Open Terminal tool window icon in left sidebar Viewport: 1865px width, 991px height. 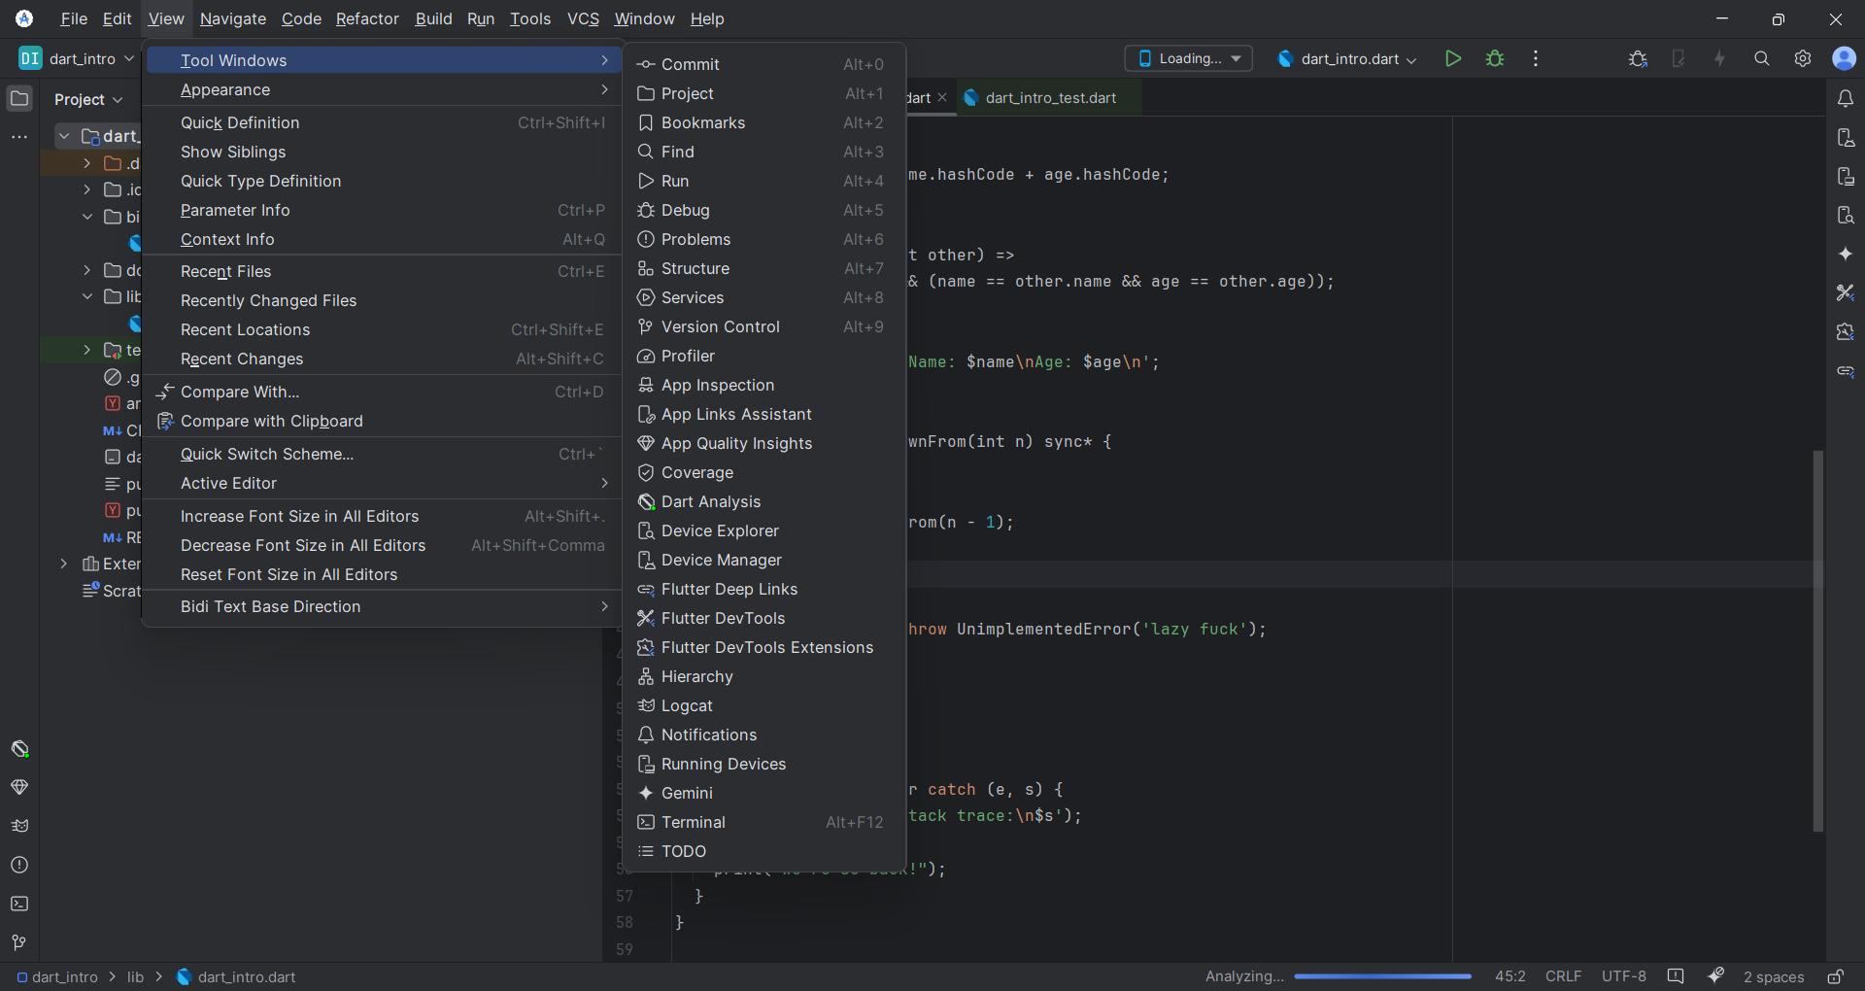pyautogui.click(x=19, y=904)
